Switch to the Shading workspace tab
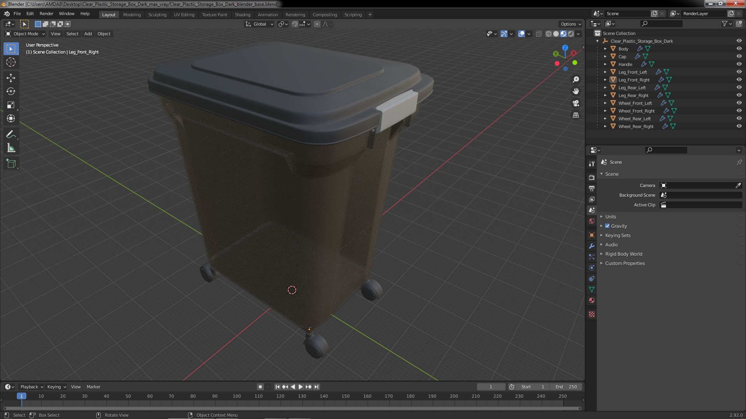This screenshot has height=419, width=746. tap(242, 14)
